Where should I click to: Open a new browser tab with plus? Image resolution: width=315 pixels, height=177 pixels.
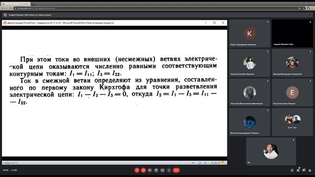pyautogui.click(x=33, y=4)
